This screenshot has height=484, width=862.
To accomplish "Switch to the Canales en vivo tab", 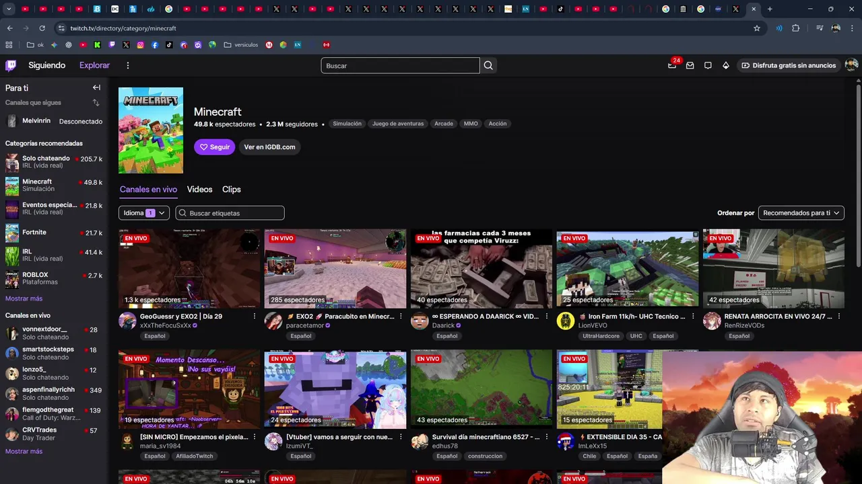I will pos(148,190).
